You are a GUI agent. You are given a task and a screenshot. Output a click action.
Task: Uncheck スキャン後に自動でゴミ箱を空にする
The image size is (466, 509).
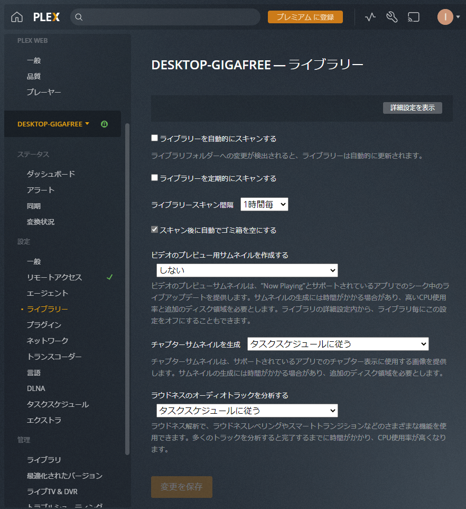click(x=155, y=230)
